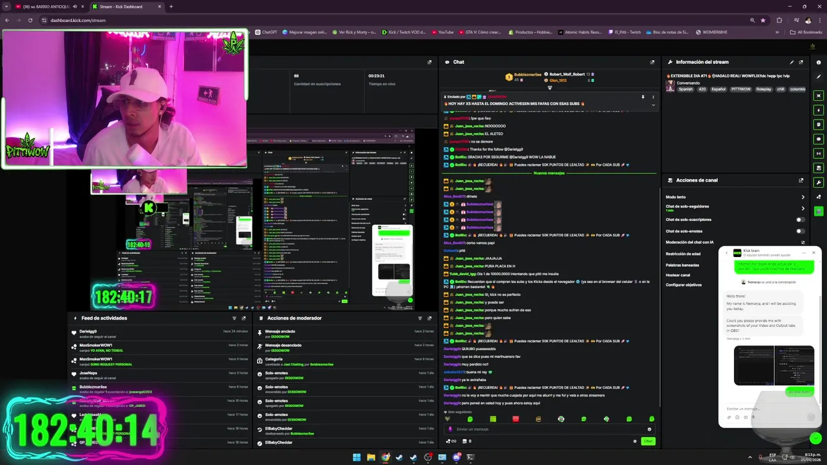Click the Kick team support message field
The width and height of the screenshot is (827, 465).
[769, 409]
